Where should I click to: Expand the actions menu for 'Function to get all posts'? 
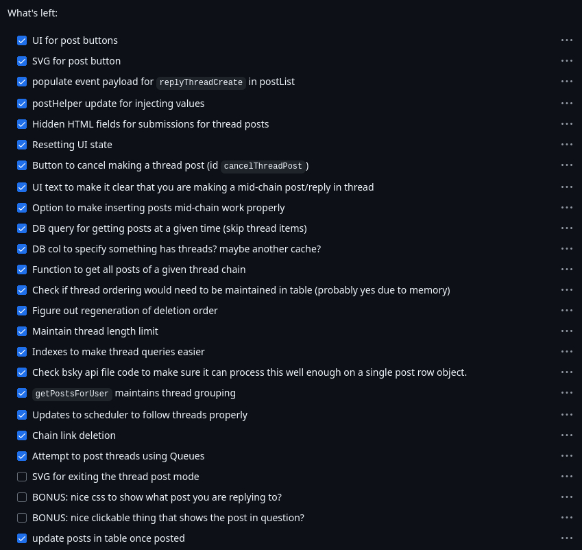[566, 270]
